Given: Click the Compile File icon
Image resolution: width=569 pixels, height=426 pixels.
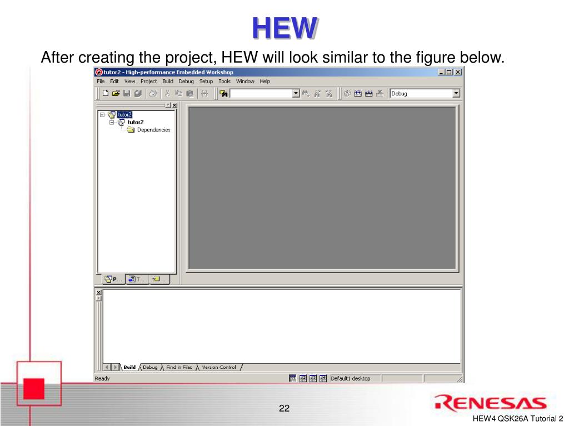Looking at the screenshot, I should (347, 93).
